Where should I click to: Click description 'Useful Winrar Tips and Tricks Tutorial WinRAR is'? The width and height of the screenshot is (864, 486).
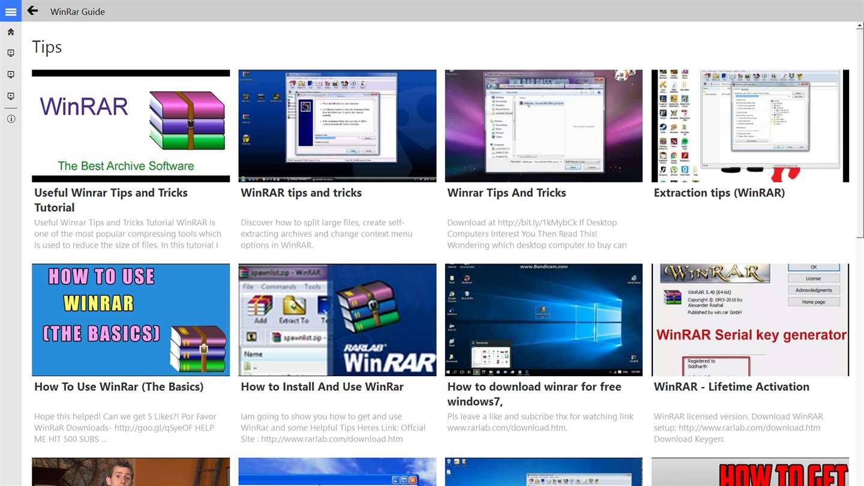(128, 233)
